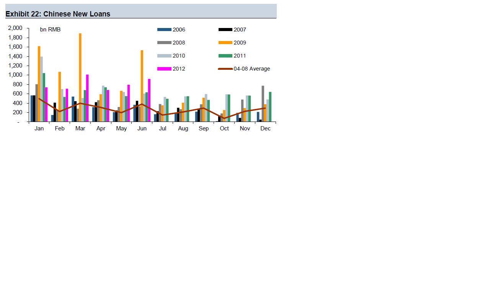The width and height of the screenshot is (485, 306).
Task: Select the tallest orange bar in March
Action: [x=80, y=77]
